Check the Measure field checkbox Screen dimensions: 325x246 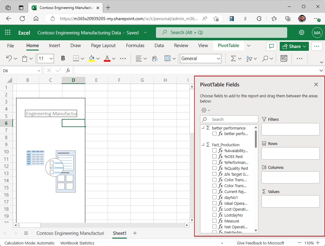point(214,221)
